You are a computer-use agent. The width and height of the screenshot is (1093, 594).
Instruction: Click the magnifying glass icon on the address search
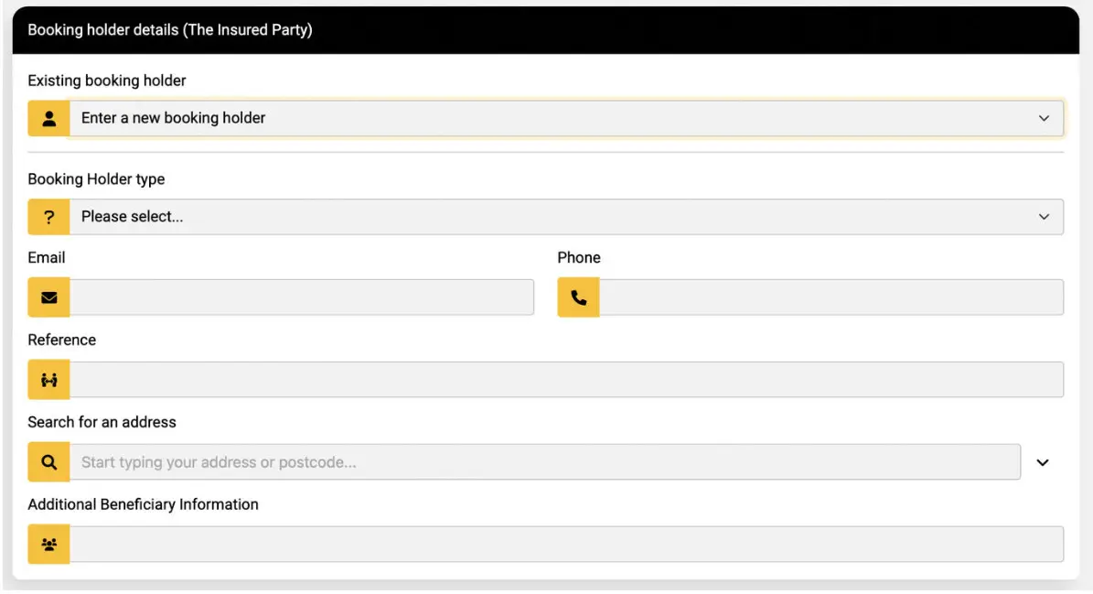48,461
